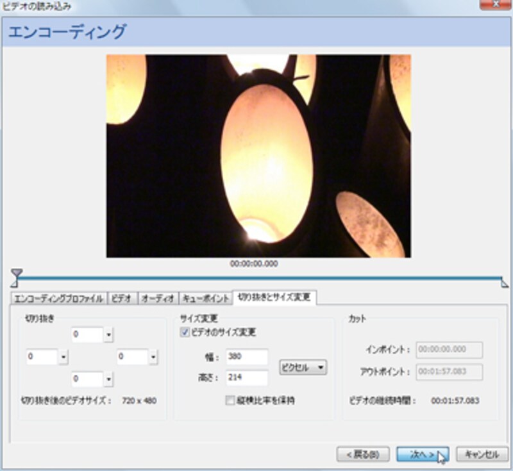This screenshot has height=471, width=513.
Task: Enable the ビデオのサイズ変更 checkbox
Action: click(186, 332)
